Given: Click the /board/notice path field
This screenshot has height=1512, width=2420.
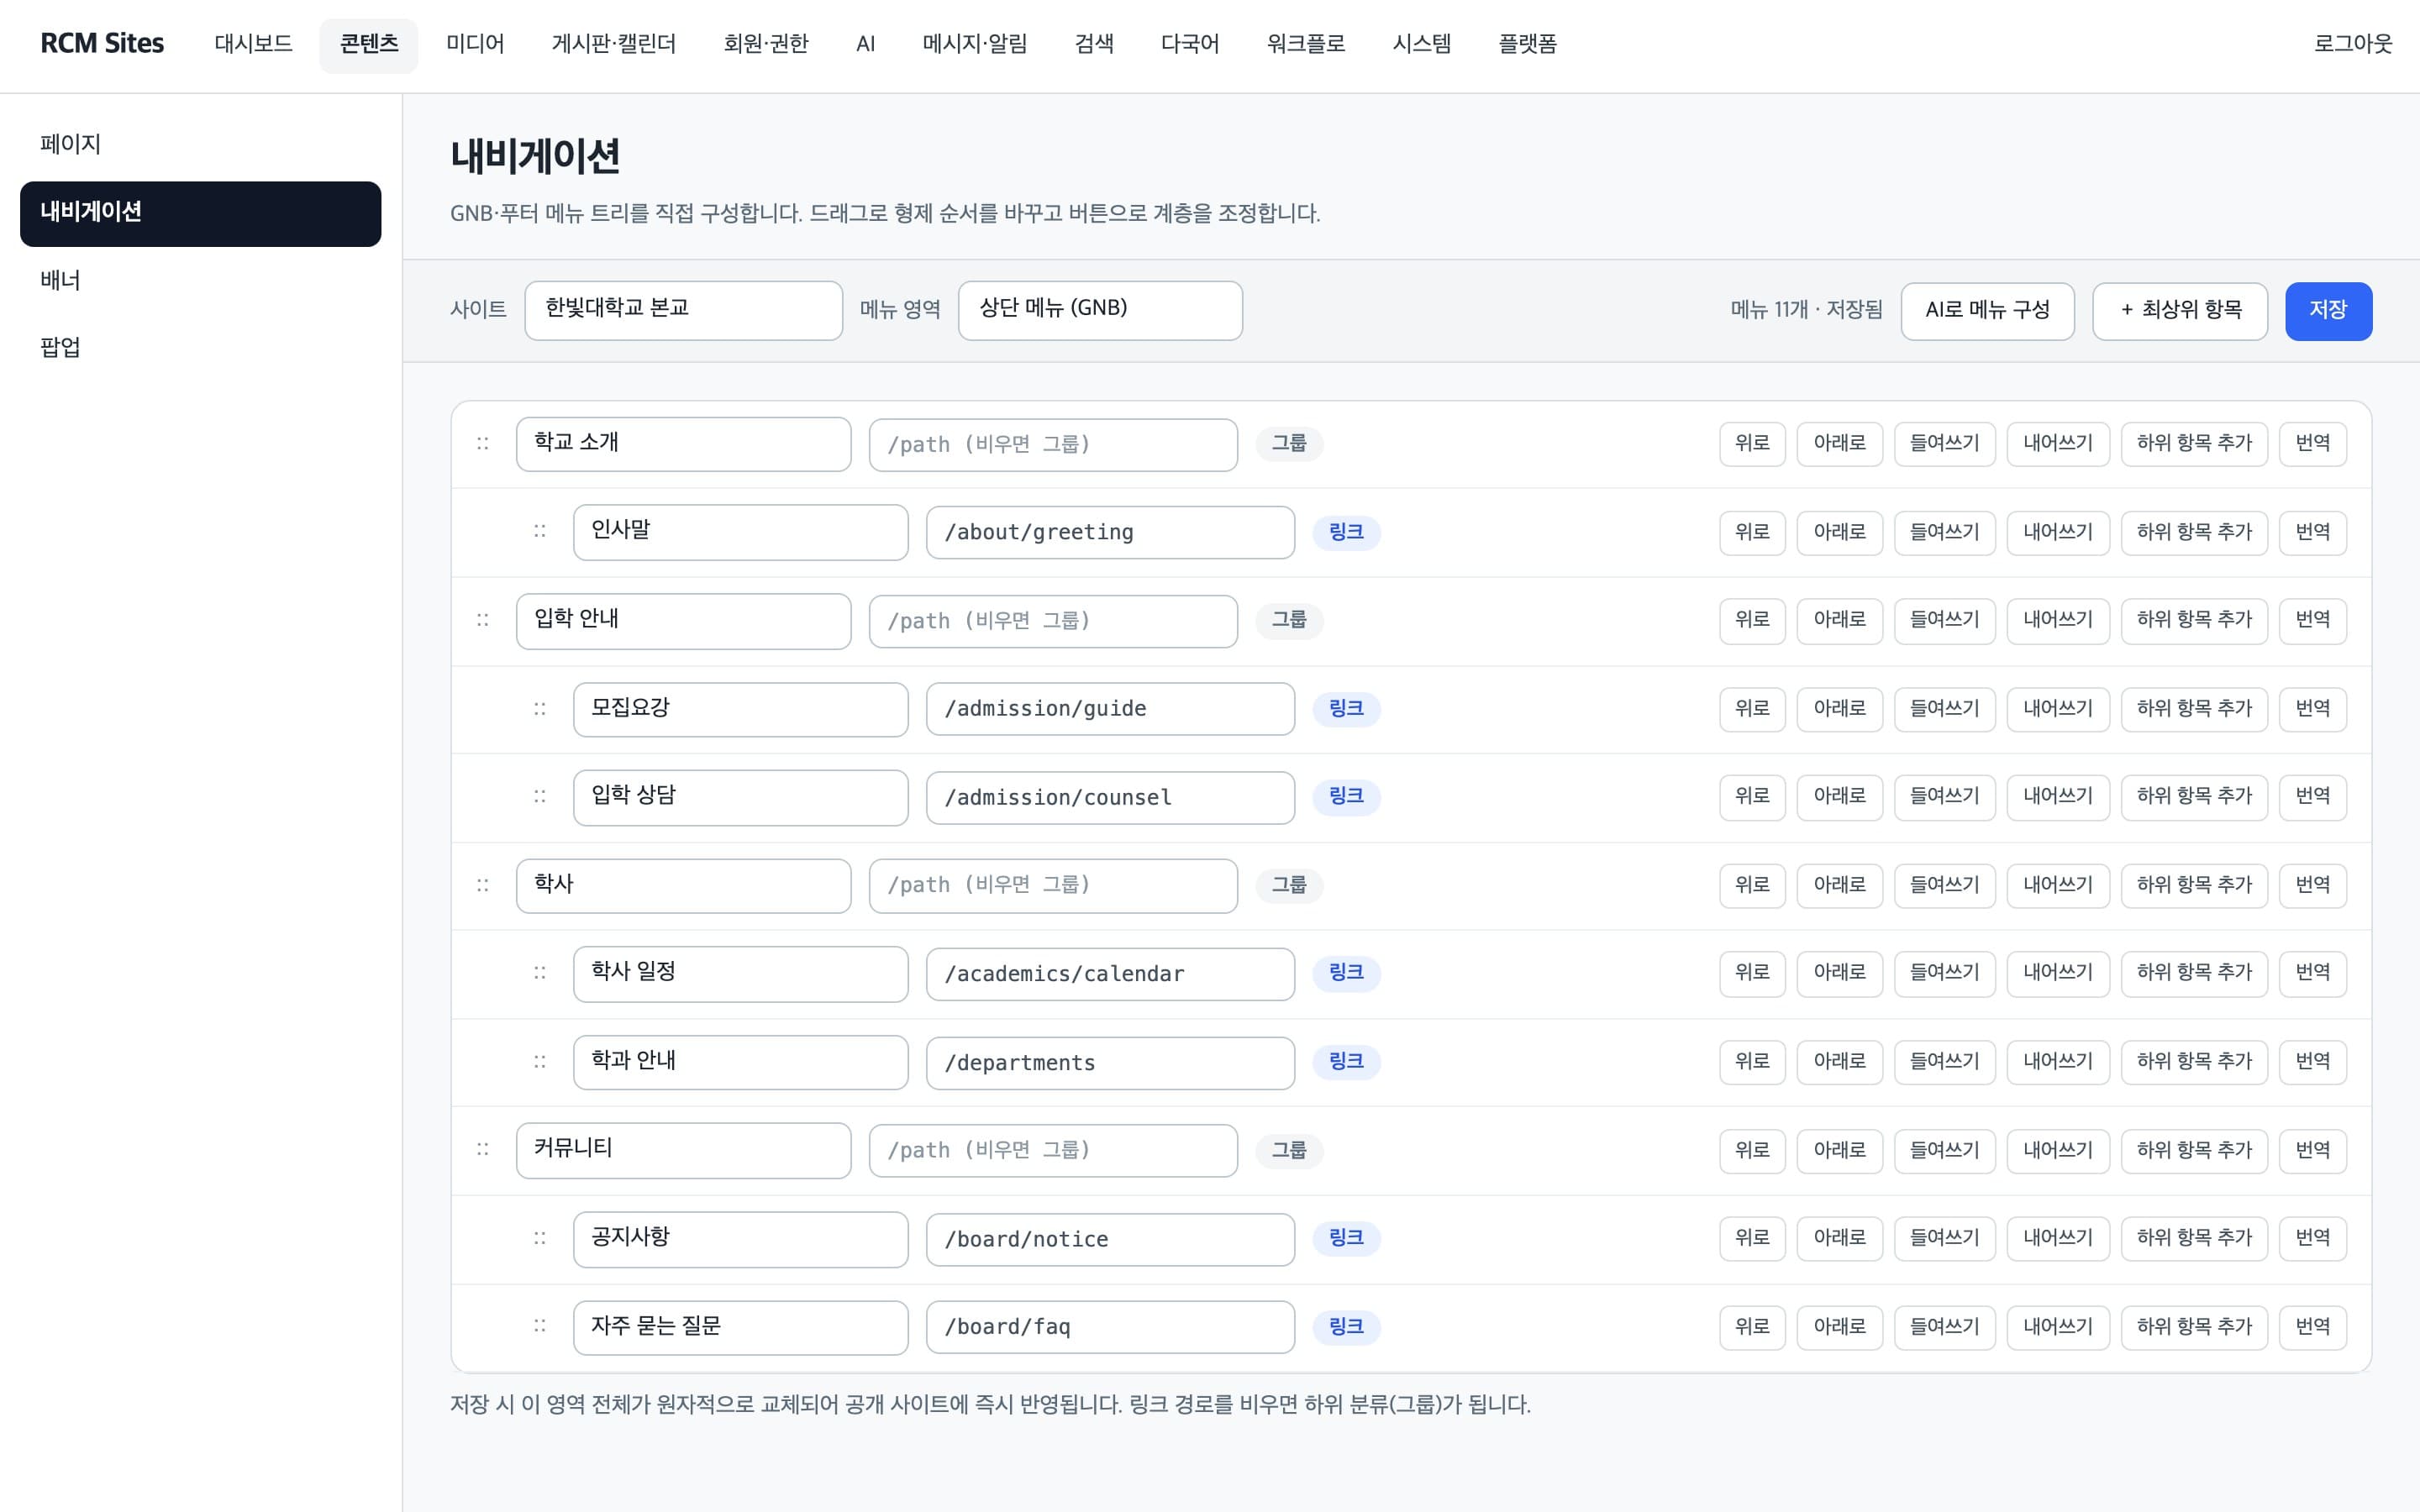Looking at the screenshot, I should tap(1110, 1239).
